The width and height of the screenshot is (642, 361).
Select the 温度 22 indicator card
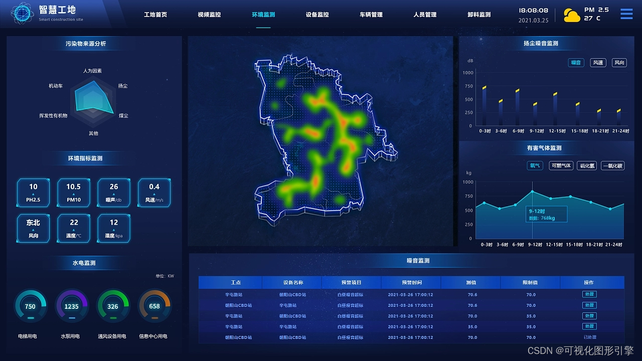(x=74, y=228)
